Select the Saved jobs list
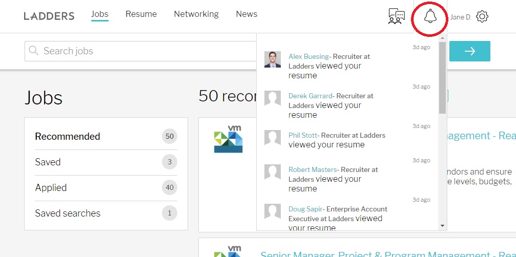516x257 pixels. pyautogui.click(x=106, y=162)
